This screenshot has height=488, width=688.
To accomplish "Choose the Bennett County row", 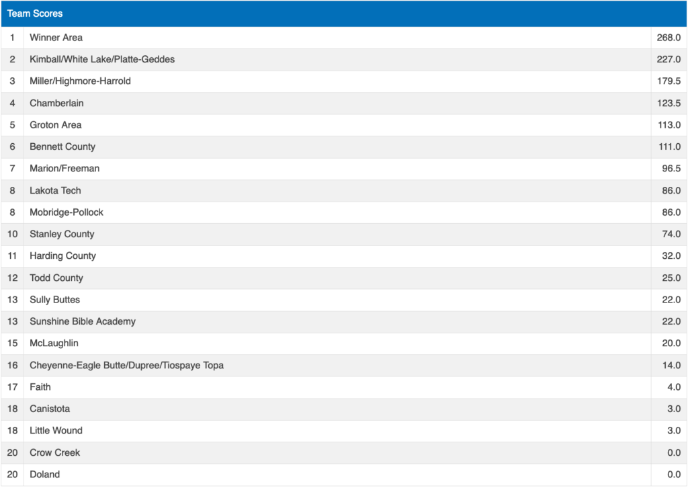I will point(62,147).
